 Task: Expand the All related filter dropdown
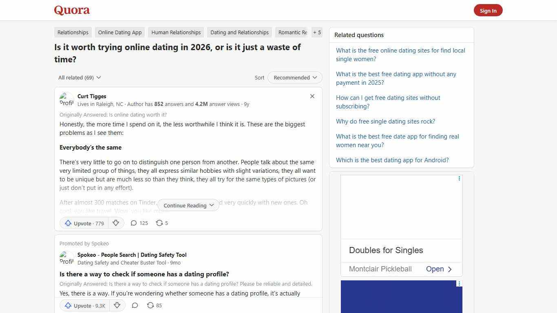click(x=79, y=77)
